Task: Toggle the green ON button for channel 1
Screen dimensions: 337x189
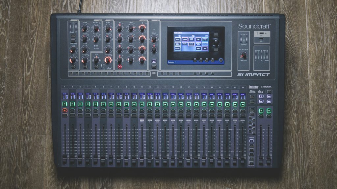Action: 65,104
